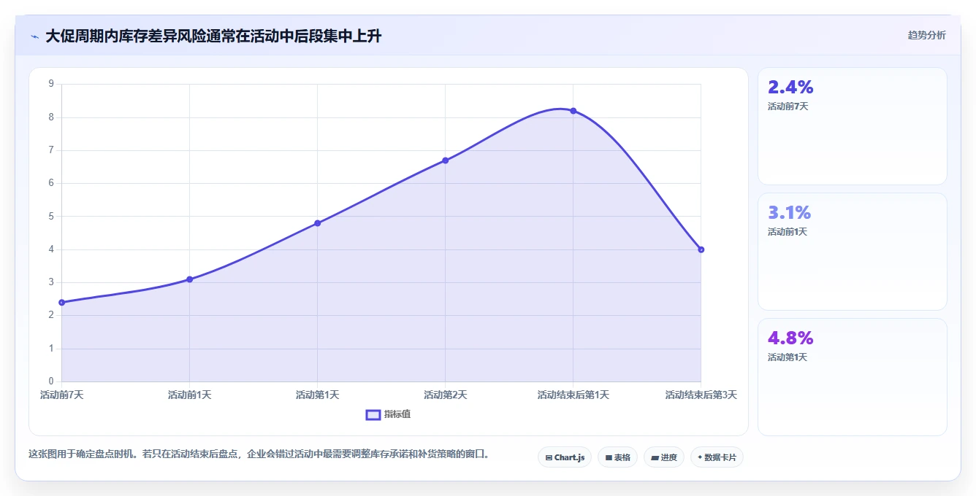Image resolution: width=976 pixels, height=496 pixels.
Task: Select the 表格 tag
Action: pyautogui.click(x=617, y=457)
